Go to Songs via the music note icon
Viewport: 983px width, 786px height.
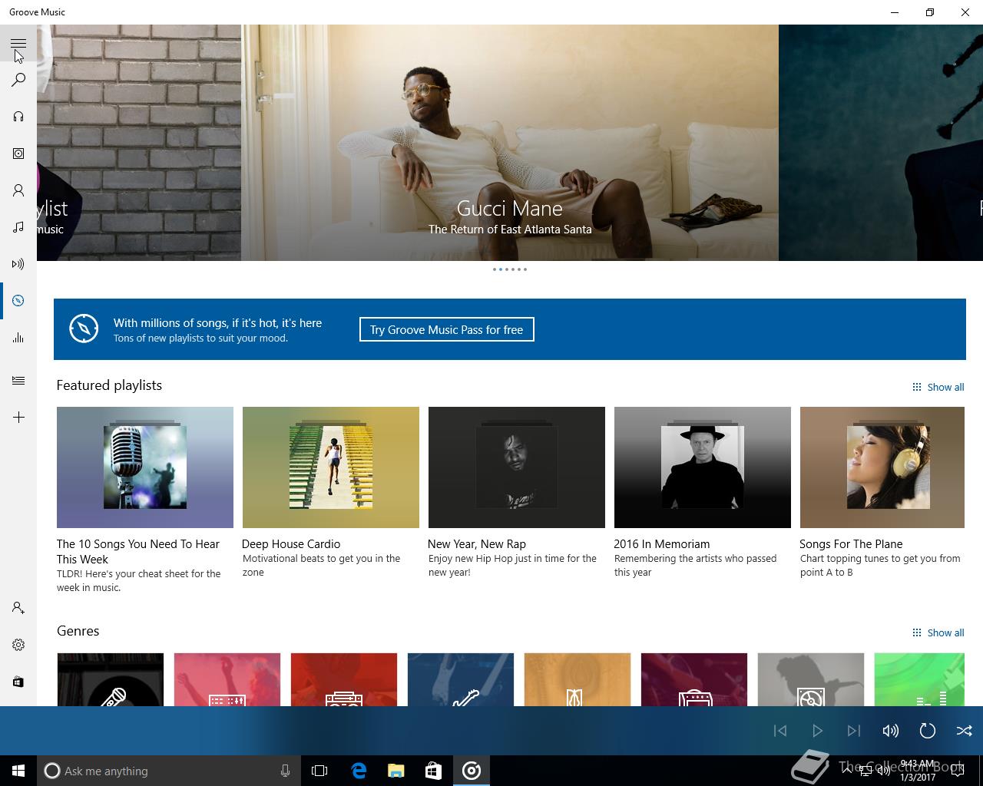[x=18, y=227]
